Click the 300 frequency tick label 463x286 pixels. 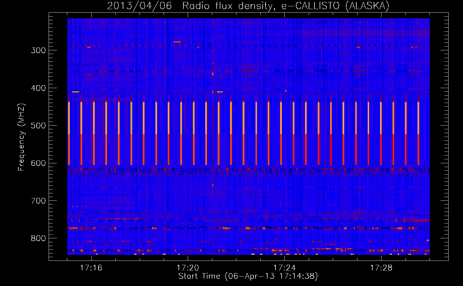(x=38, y=50)
